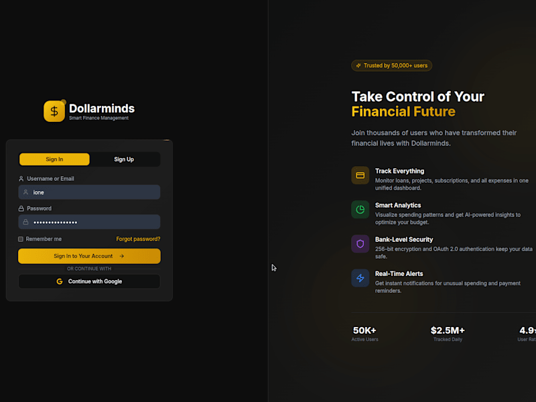The height and width of the screenshot is (402, 536).
Task: Click the 50K+ Active Users stat
Action: coord(364,334)
